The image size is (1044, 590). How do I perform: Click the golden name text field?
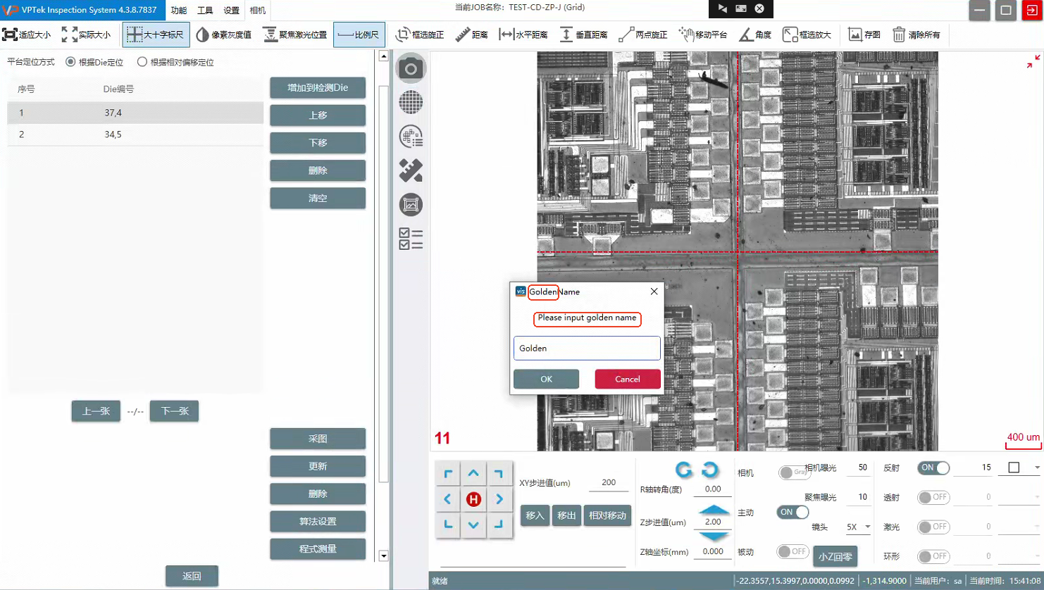tap(587, 348)
